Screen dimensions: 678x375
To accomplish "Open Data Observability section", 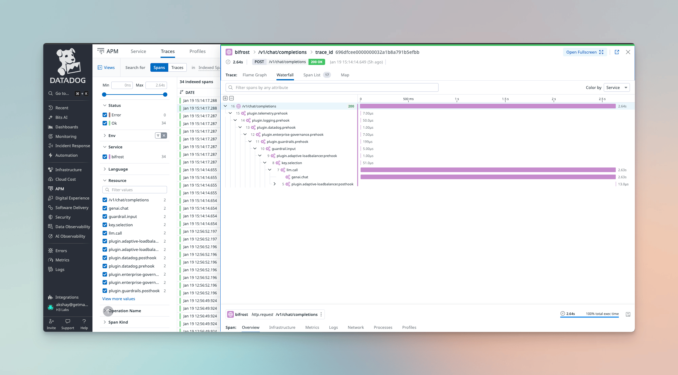I will pyautogui.click(x=73, y=227).
